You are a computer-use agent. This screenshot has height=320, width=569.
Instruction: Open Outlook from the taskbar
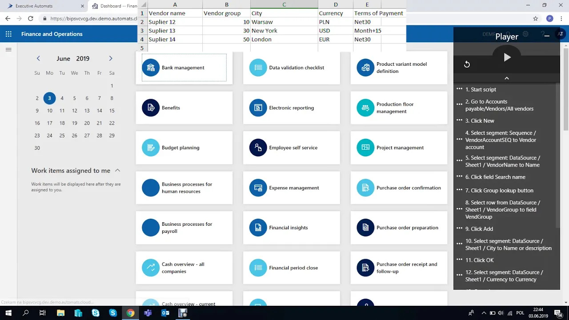[165, 313]
